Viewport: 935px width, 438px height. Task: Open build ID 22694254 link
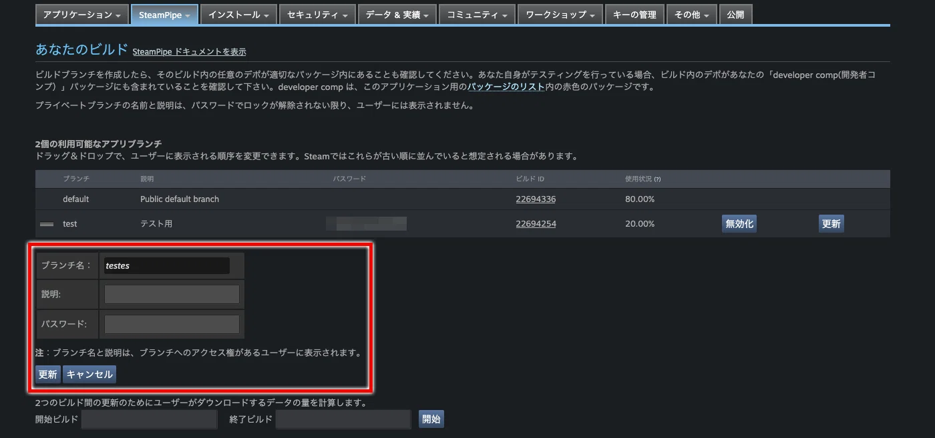536,224
